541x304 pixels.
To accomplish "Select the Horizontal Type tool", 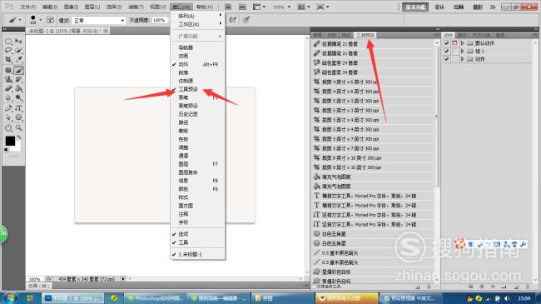I will [x=18, y=108].
